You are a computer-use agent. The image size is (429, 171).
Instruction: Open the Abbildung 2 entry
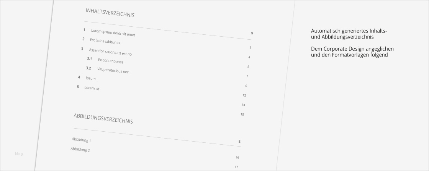80,150
